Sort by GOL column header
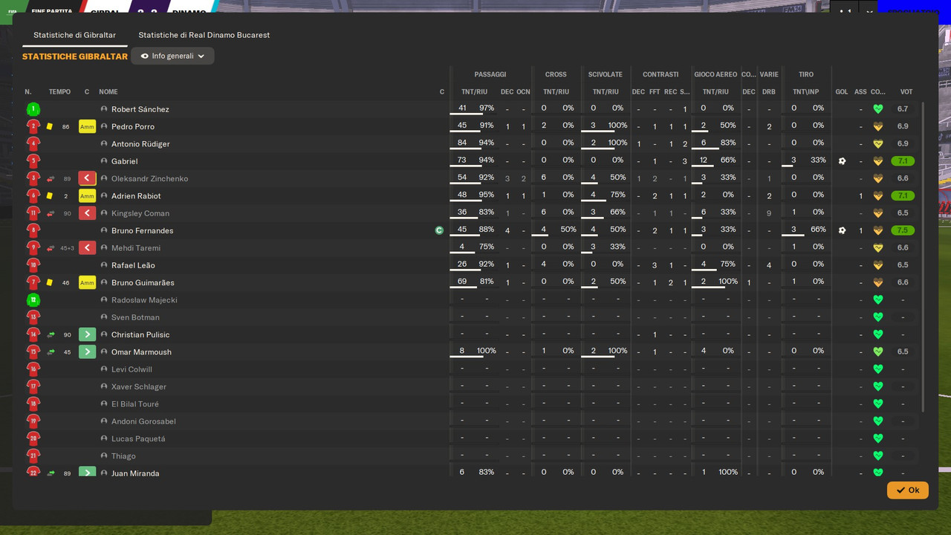This screenshot has height=535, width=951. pos(842,92)
